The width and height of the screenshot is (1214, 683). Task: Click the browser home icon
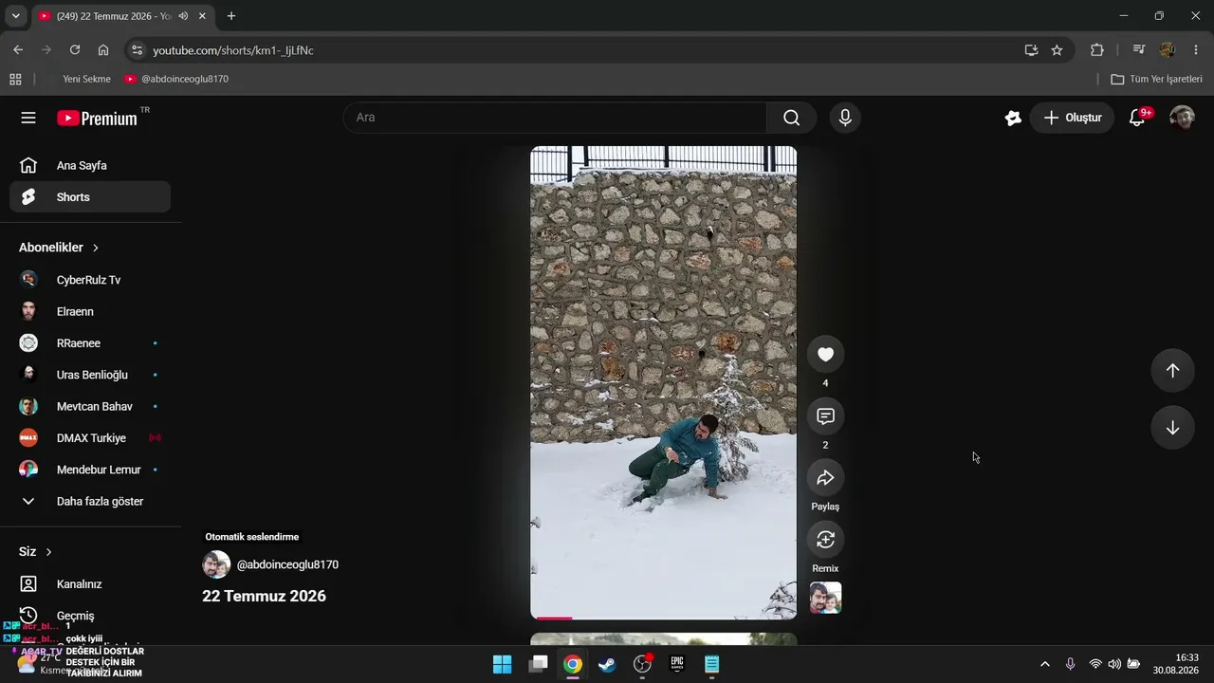[103, 50]
